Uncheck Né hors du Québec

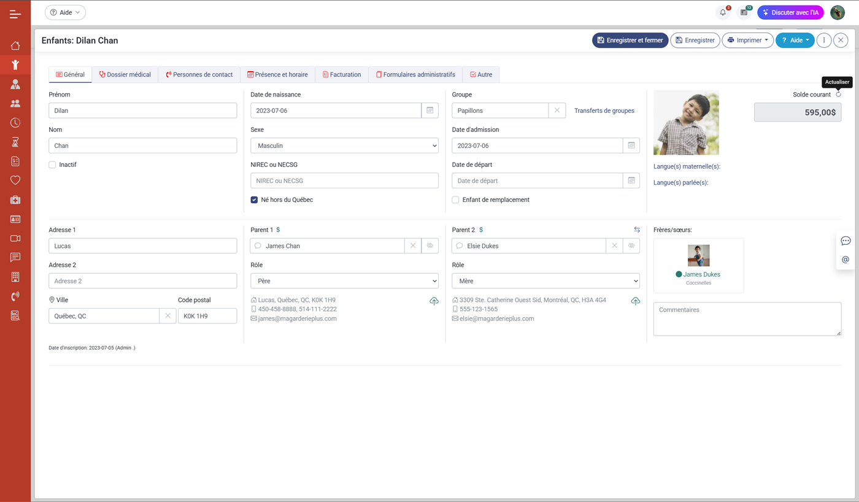pyautogui.click(x=254, y=200)
